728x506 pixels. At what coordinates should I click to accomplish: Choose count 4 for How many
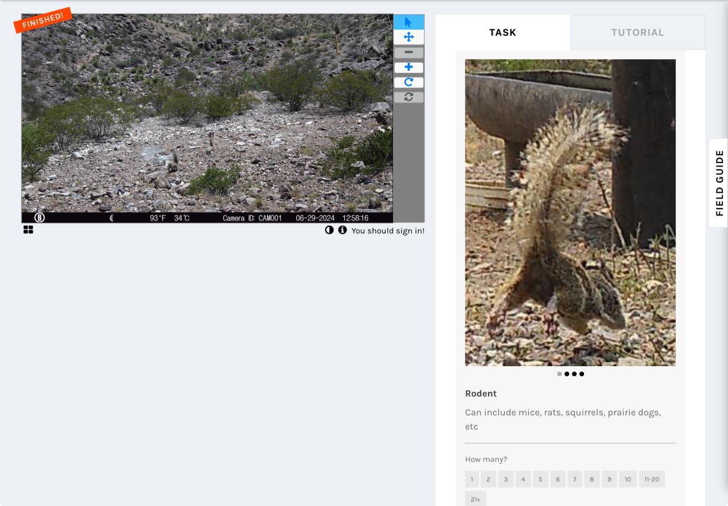pyautogui.click(x=523, y=479)
